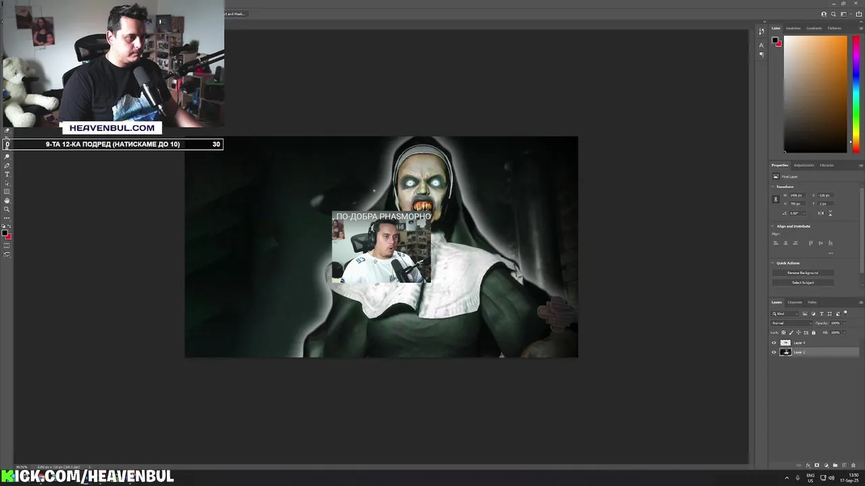The height and width of the screenshot is (486, 865).
Task: Collapse the Align and Distribute section
Action: click(x=772, y=226)
